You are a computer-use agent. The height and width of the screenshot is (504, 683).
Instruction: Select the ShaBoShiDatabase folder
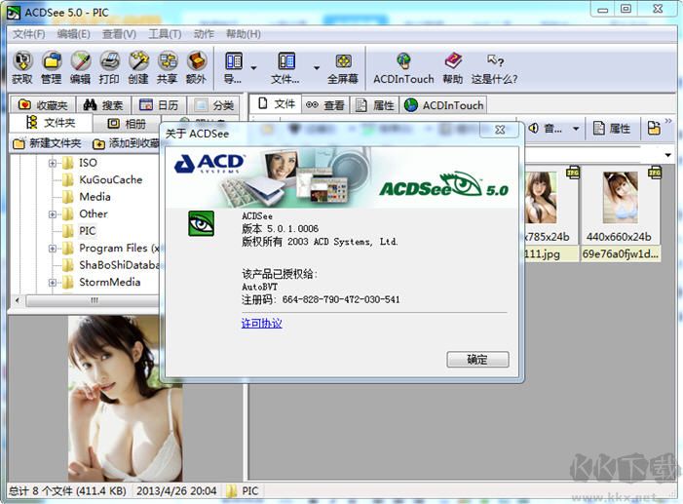[x=119, y=265]
